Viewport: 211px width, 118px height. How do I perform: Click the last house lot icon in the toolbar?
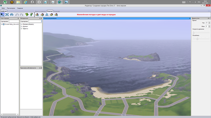click(x=56, y=14)
